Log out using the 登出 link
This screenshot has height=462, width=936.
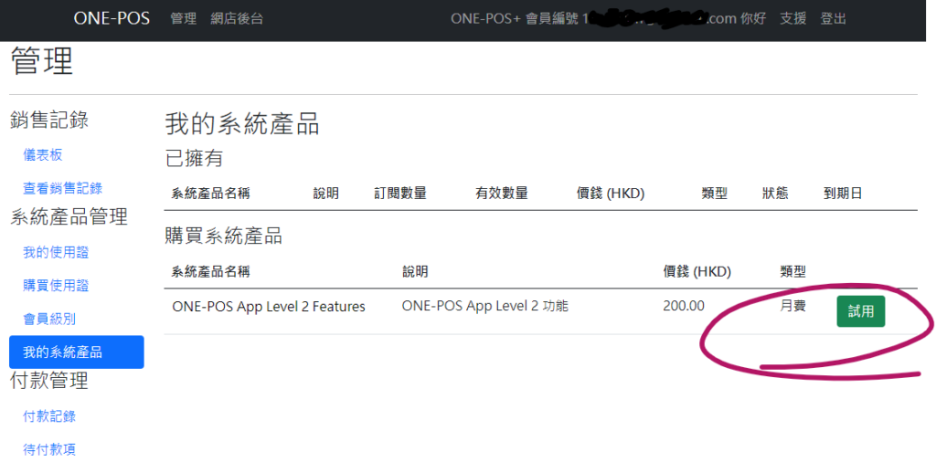coord(833,18)
